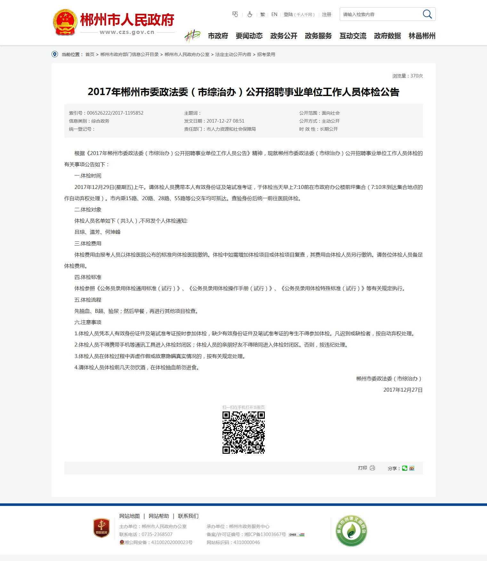Click the signature date 2017年12月27日

click(x=403, y=390)
